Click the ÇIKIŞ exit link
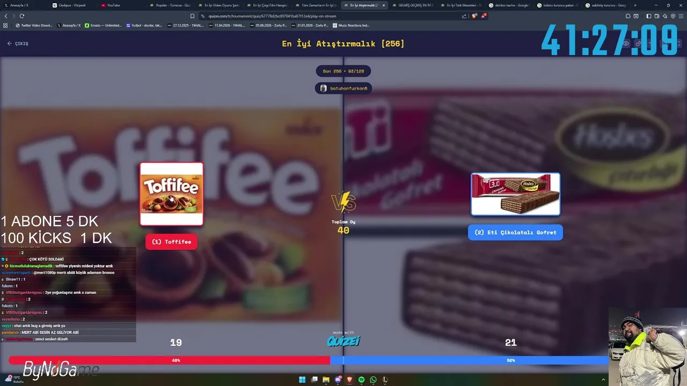Image resolution: width=687 pixels, height=386 pixels. (18, 43)
